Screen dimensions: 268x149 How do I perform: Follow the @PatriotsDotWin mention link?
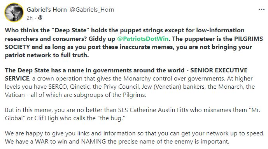(143, 39)
